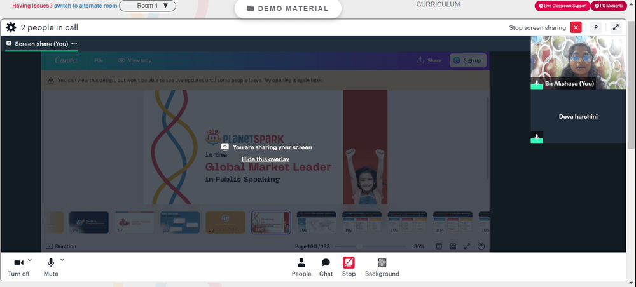
Task: Click the Canva warning triangle icon
Action: coord(51,81)
